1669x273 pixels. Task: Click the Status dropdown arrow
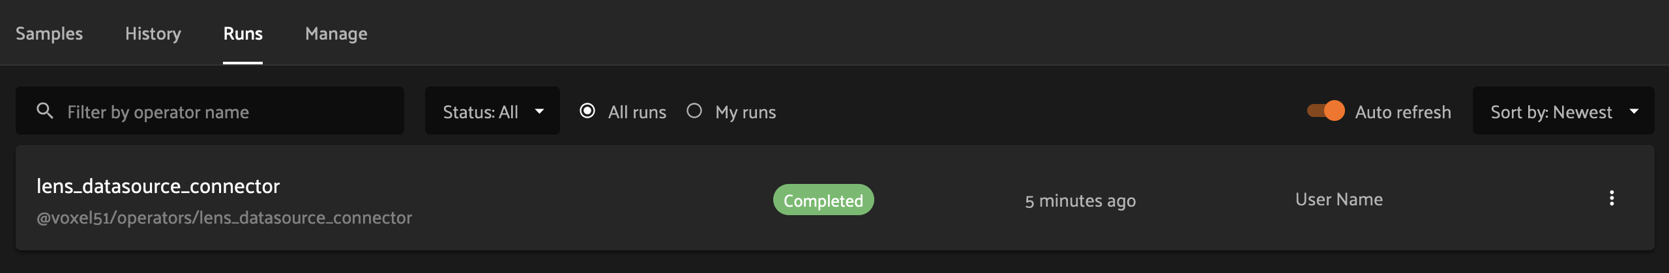click(540, 111)
